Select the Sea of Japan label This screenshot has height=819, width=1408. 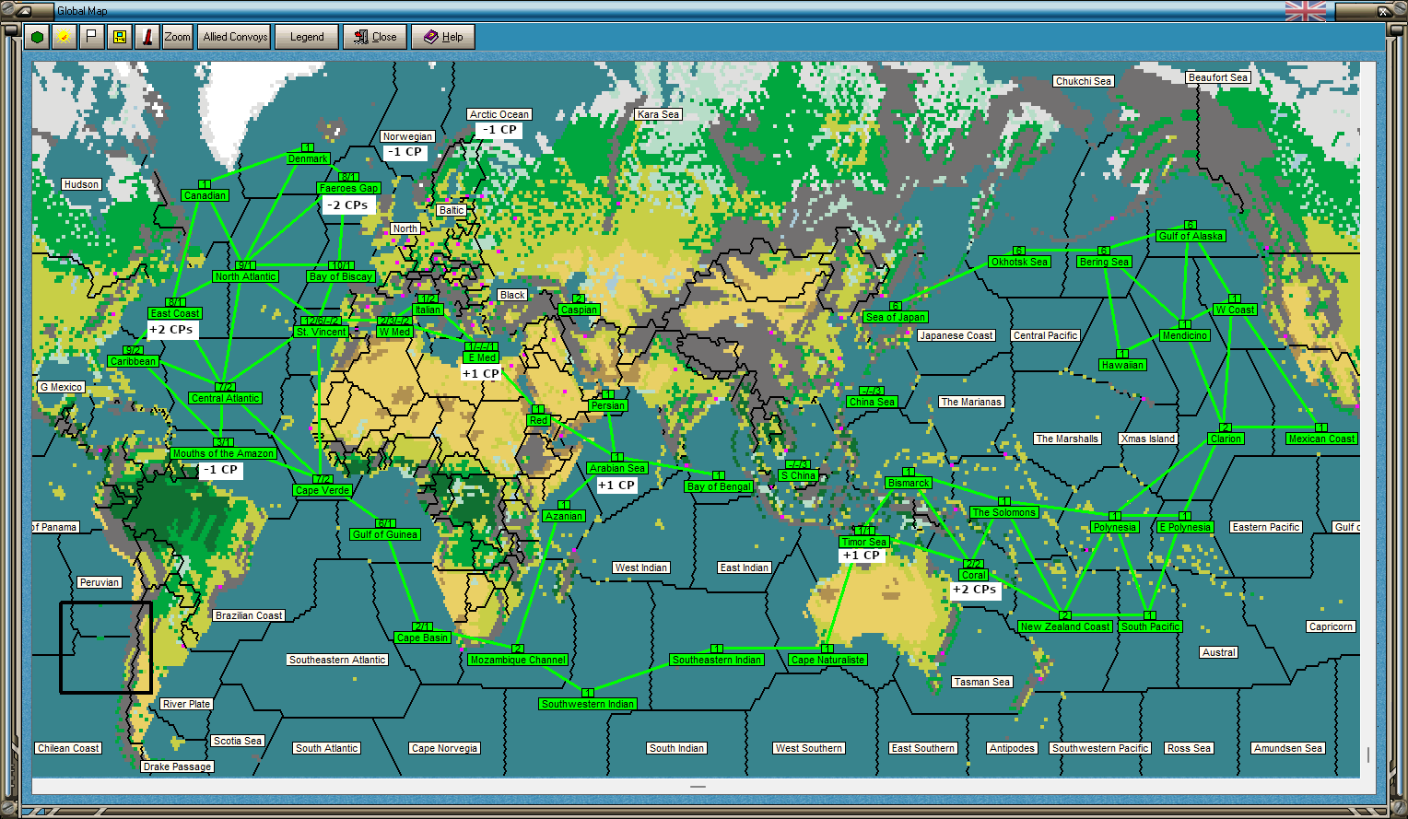(x=895, y=317)
